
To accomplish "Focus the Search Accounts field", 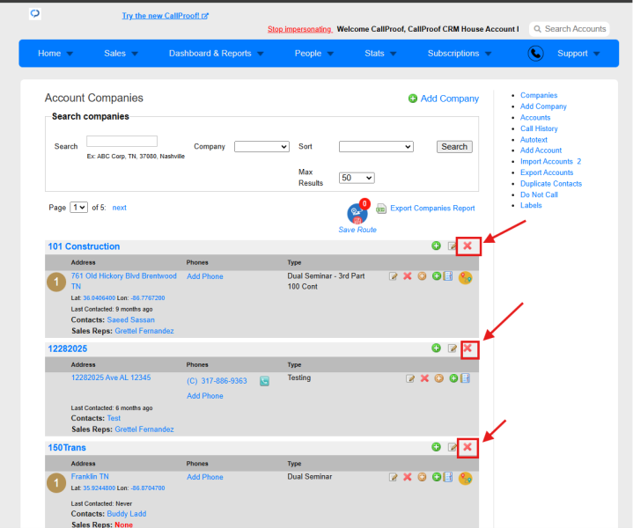I will [x=570, y=29].
